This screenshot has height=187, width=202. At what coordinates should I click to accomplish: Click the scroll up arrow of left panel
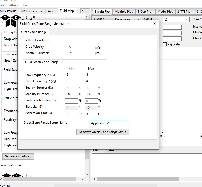click(x=87, y=16)
